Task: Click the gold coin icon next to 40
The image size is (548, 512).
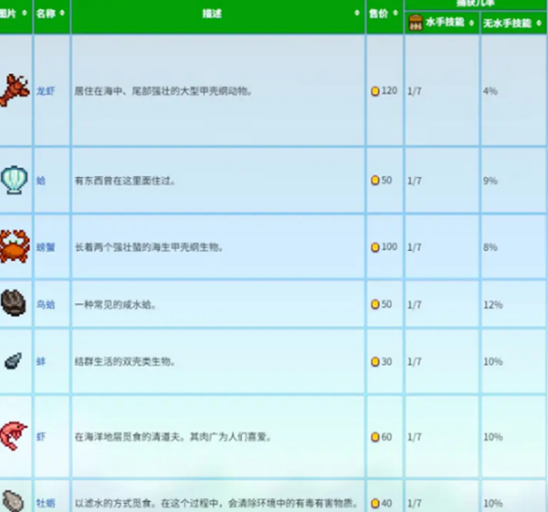Action: tap(375, 503)
